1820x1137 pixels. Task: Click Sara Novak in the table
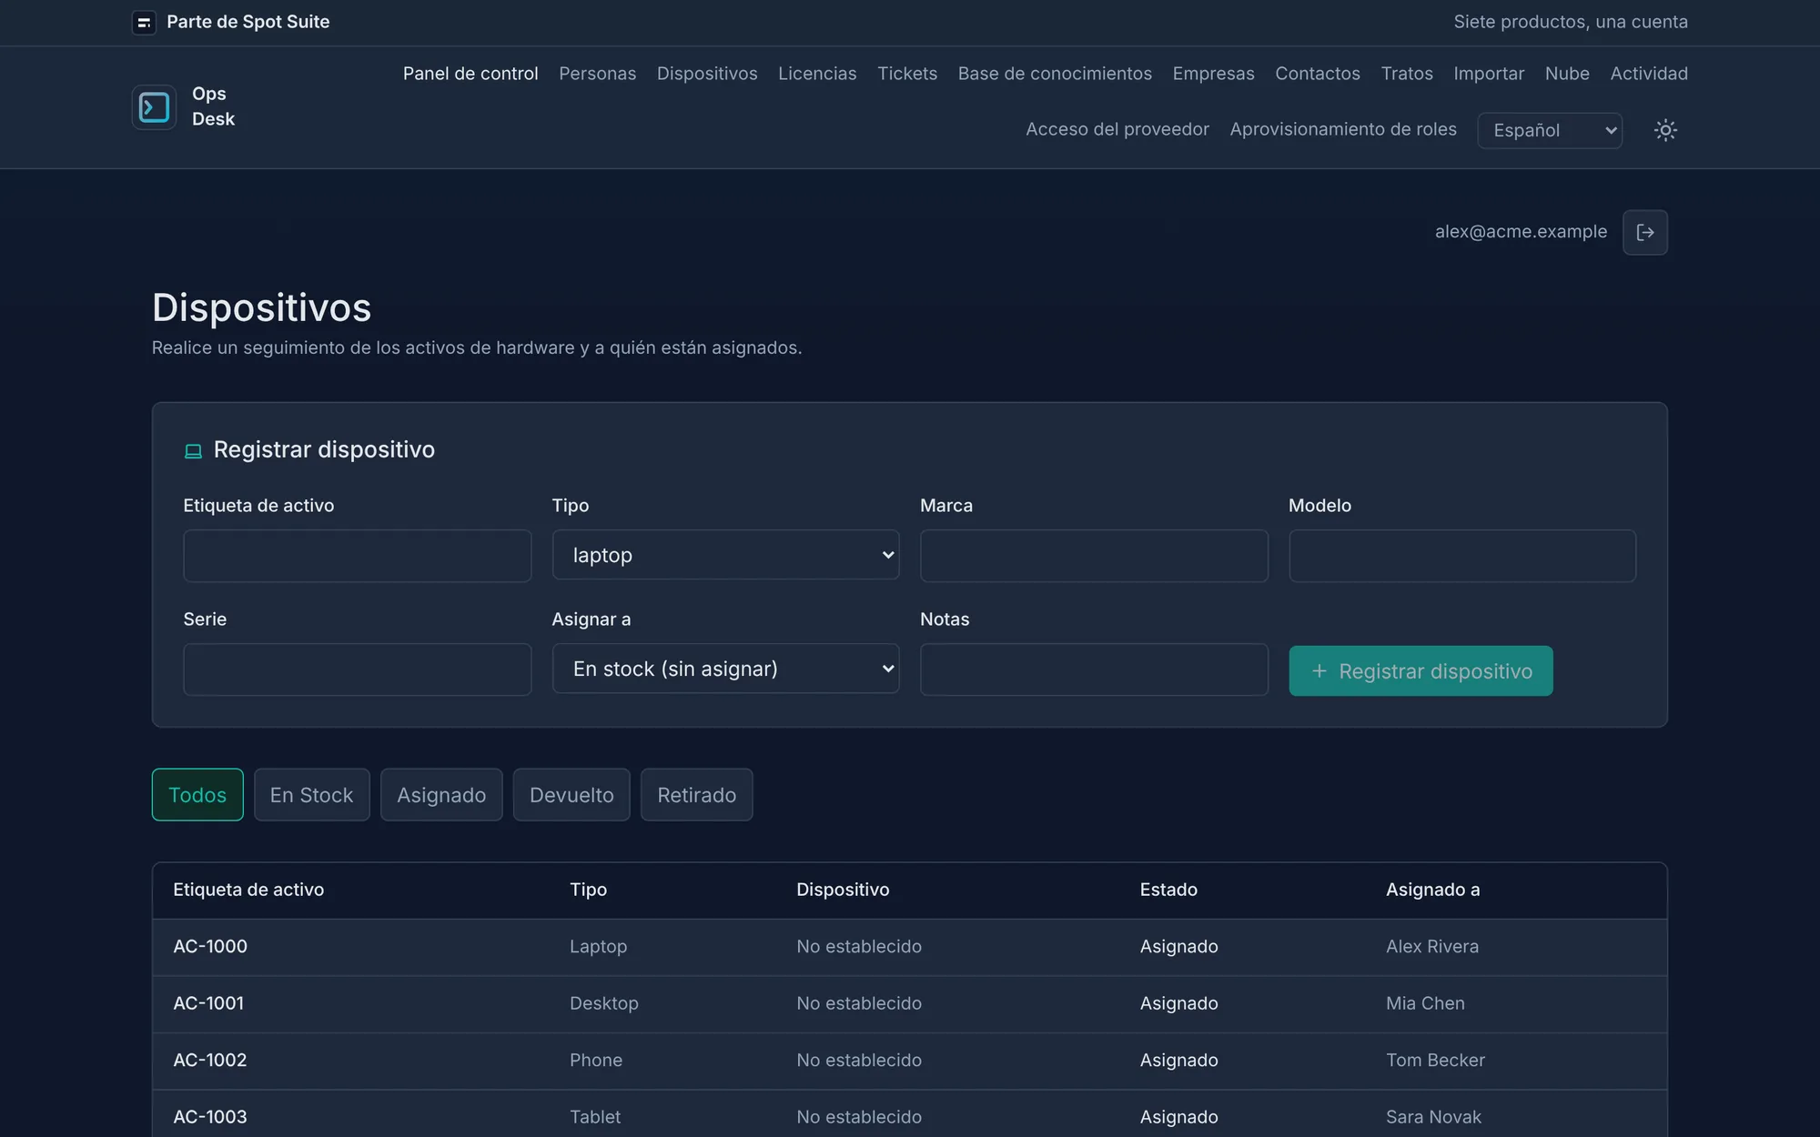pos(1433,1117)
